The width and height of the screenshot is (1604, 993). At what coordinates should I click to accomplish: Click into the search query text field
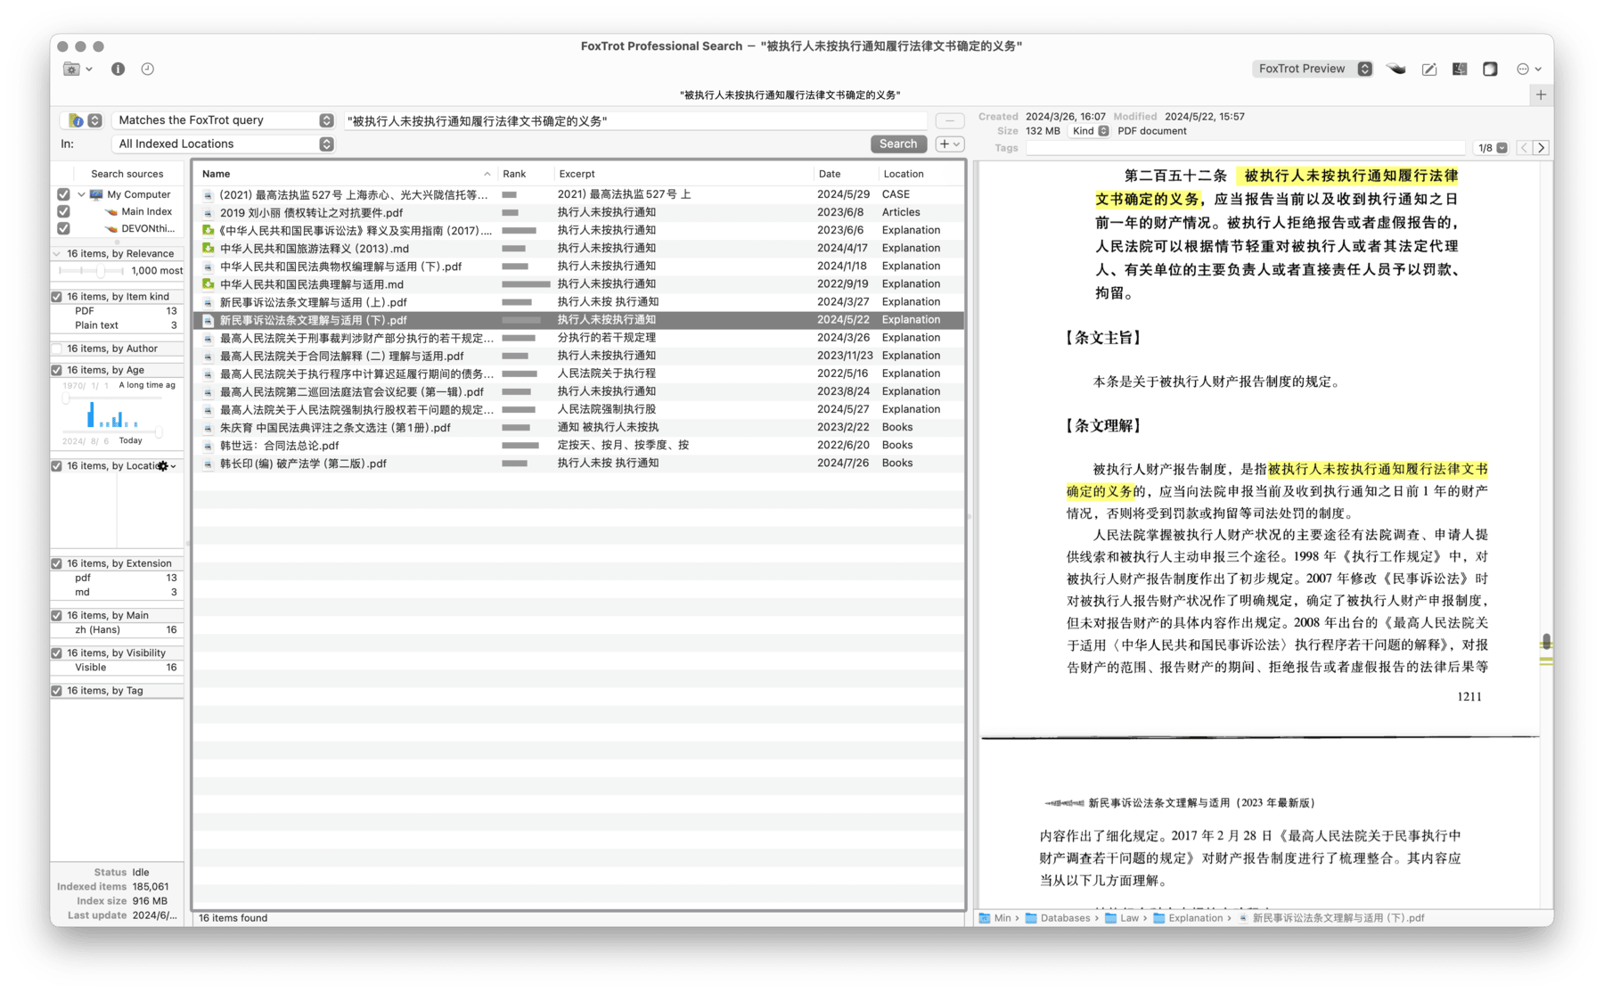(x=635, y=120)
